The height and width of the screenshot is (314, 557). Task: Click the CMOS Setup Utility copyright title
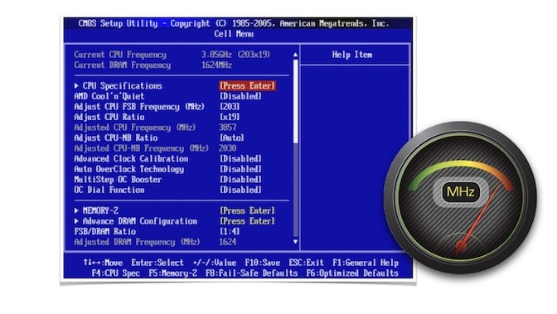[234, 24]
